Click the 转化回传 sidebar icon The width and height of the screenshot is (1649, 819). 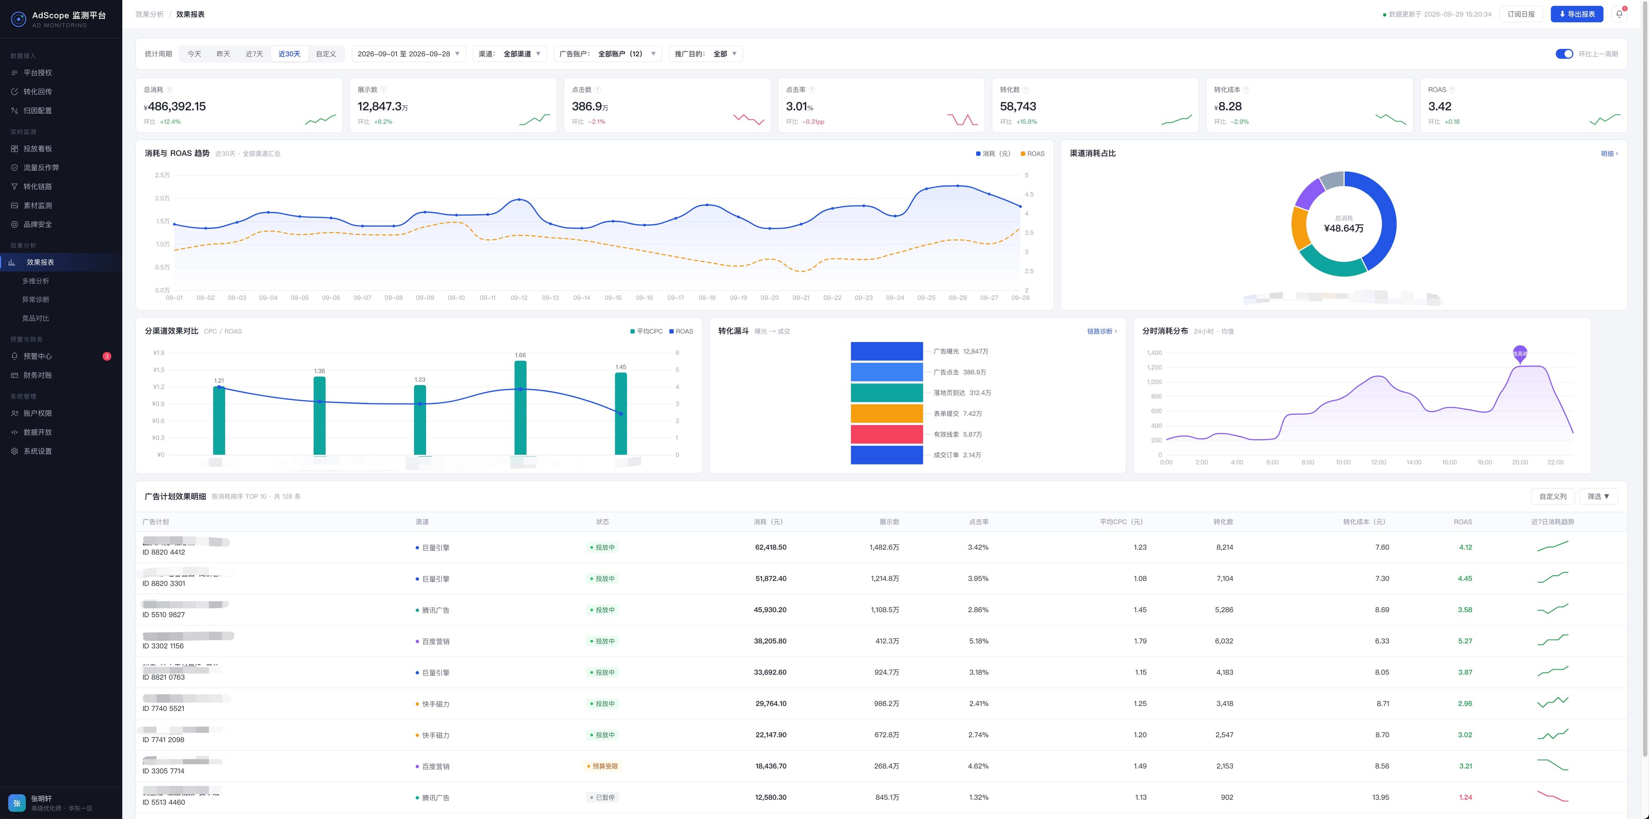point(15,91)
